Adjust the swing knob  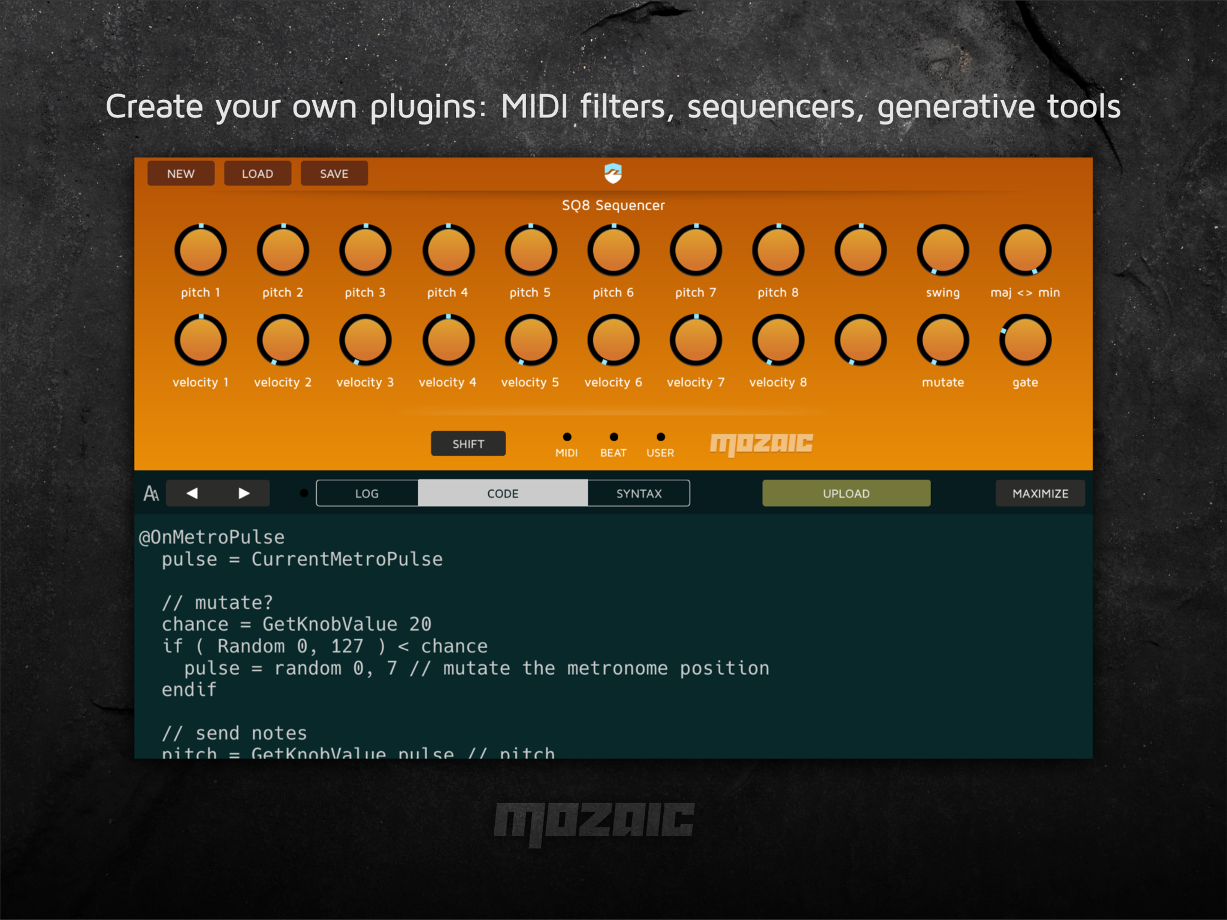pyautogui.click(x=942, y=250)
